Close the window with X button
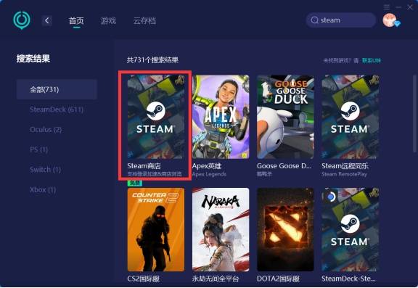The width and height of the screenshot is (418, 288). point(410,7)
